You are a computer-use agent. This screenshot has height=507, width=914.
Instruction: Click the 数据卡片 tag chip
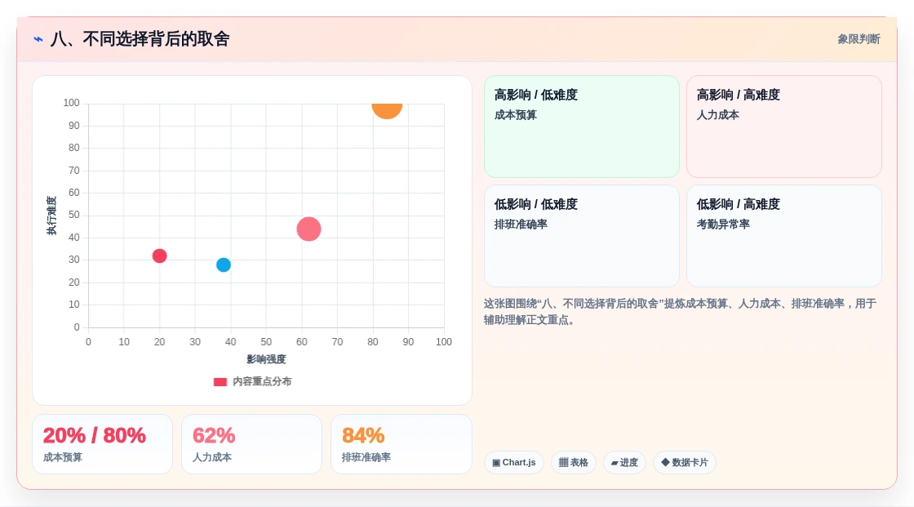coord(685,463)
